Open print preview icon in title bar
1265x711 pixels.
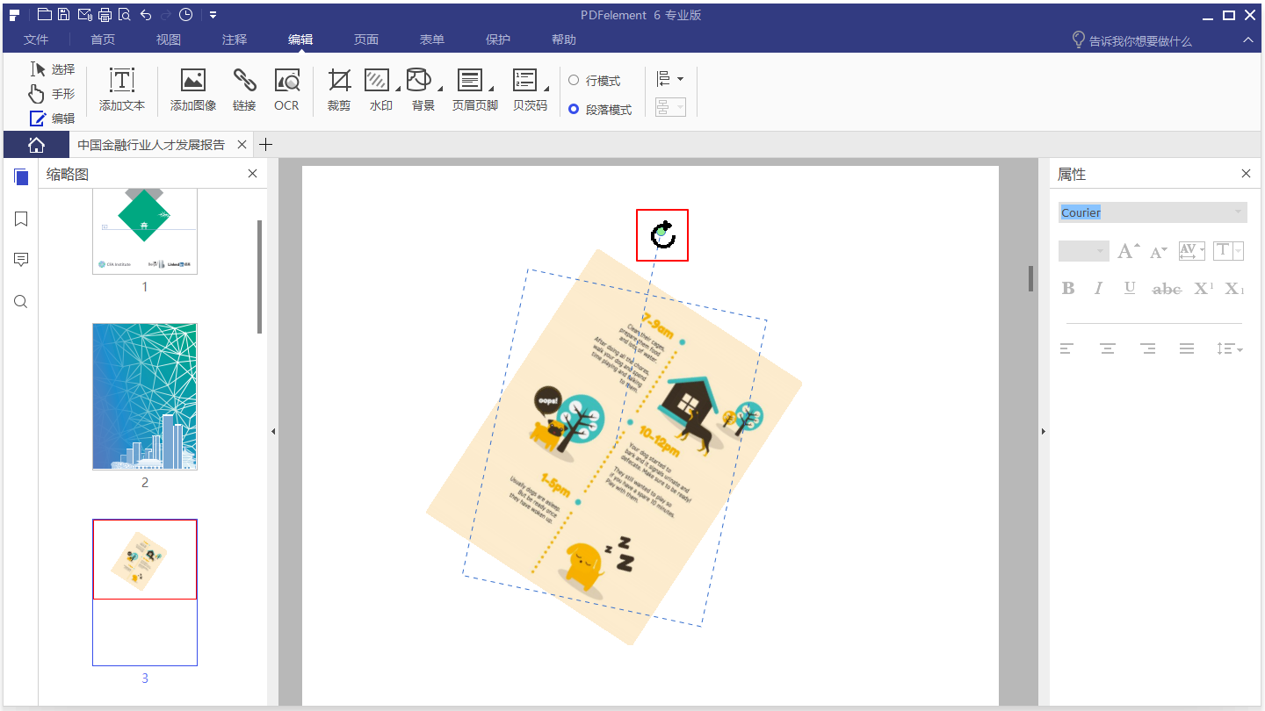tap(124, 15)
